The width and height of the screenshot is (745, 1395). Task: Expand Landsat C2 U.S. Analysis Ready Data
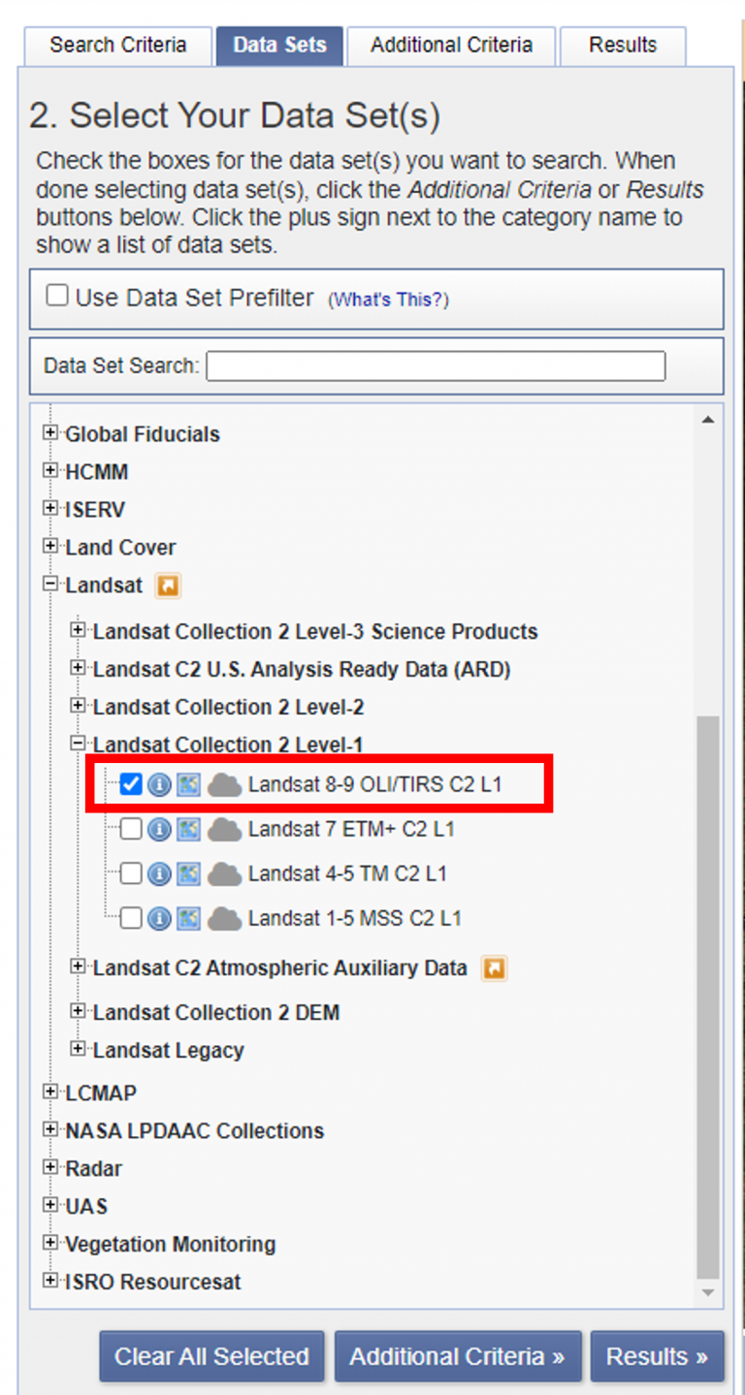(79, 669)
